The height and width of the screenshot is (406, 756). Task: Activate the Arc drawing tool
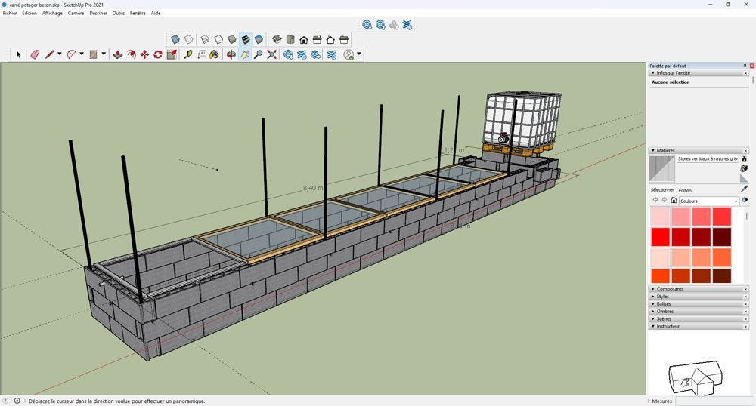(x=71, y=54)
